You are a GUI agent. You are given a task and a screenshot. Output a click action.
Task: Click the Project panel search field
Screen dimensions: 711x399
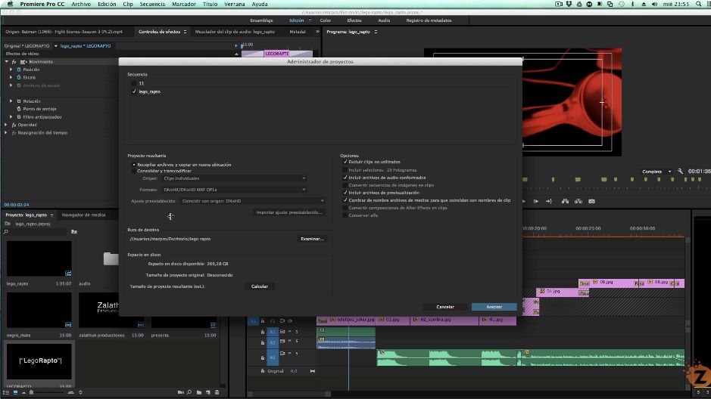pos(38,232)
